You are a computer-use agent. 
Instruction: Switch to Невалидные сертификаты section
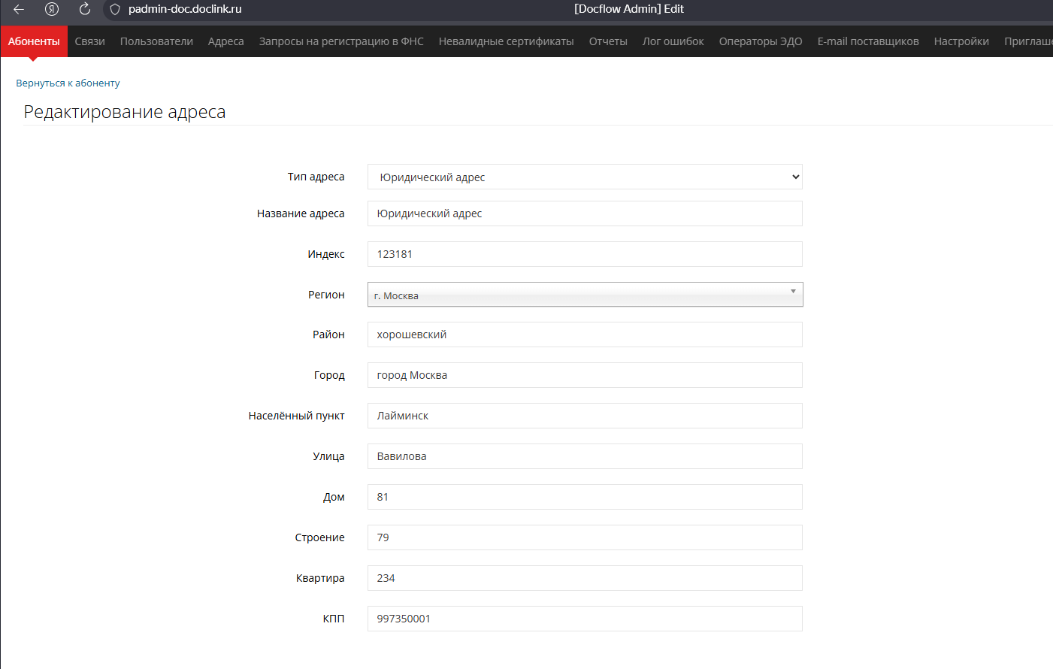[x=506, y=41]
